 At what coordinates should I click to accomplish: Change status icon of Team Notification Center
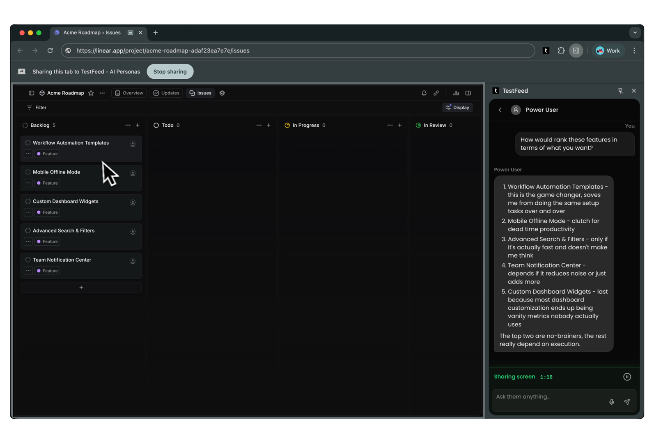28,260
